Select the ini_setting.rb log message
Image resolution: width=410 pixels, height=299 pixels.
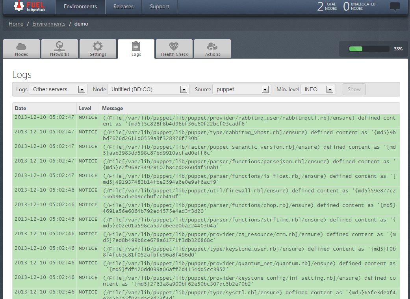click(249, 281)
